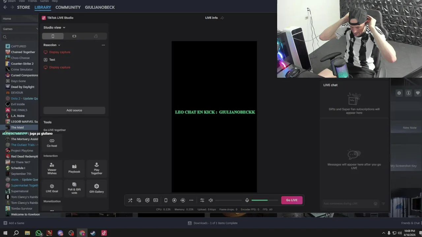Open the Steam STORE tab
This screenshot has width=422, height=237.
coord(23,7)
